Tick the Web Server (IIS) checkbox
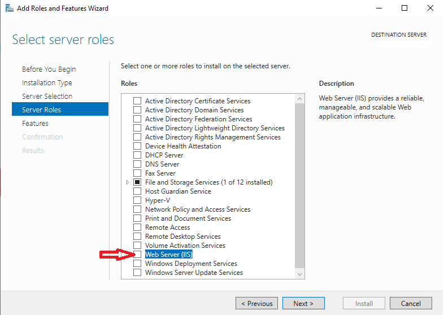The image size is (444, 315). click(137, 255)
